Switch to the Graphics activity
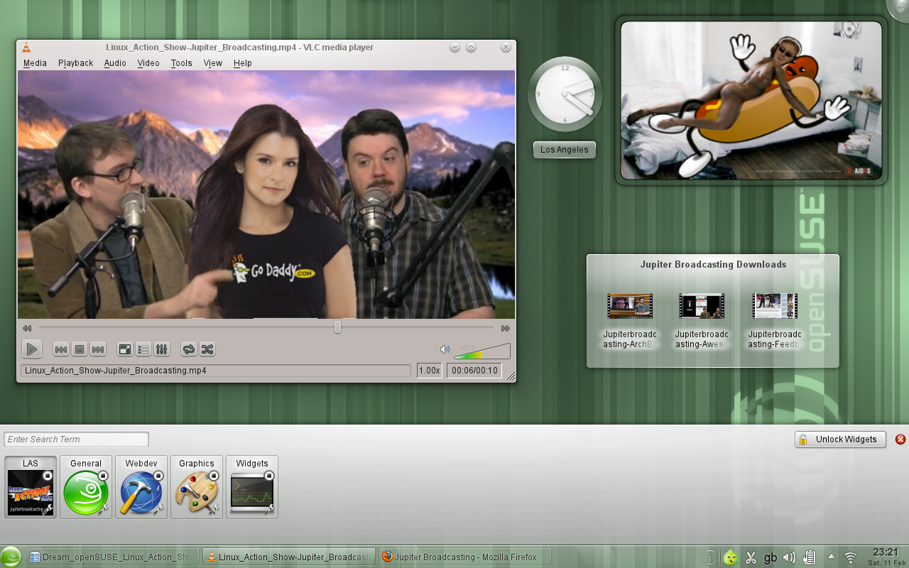 coord(197,487)
